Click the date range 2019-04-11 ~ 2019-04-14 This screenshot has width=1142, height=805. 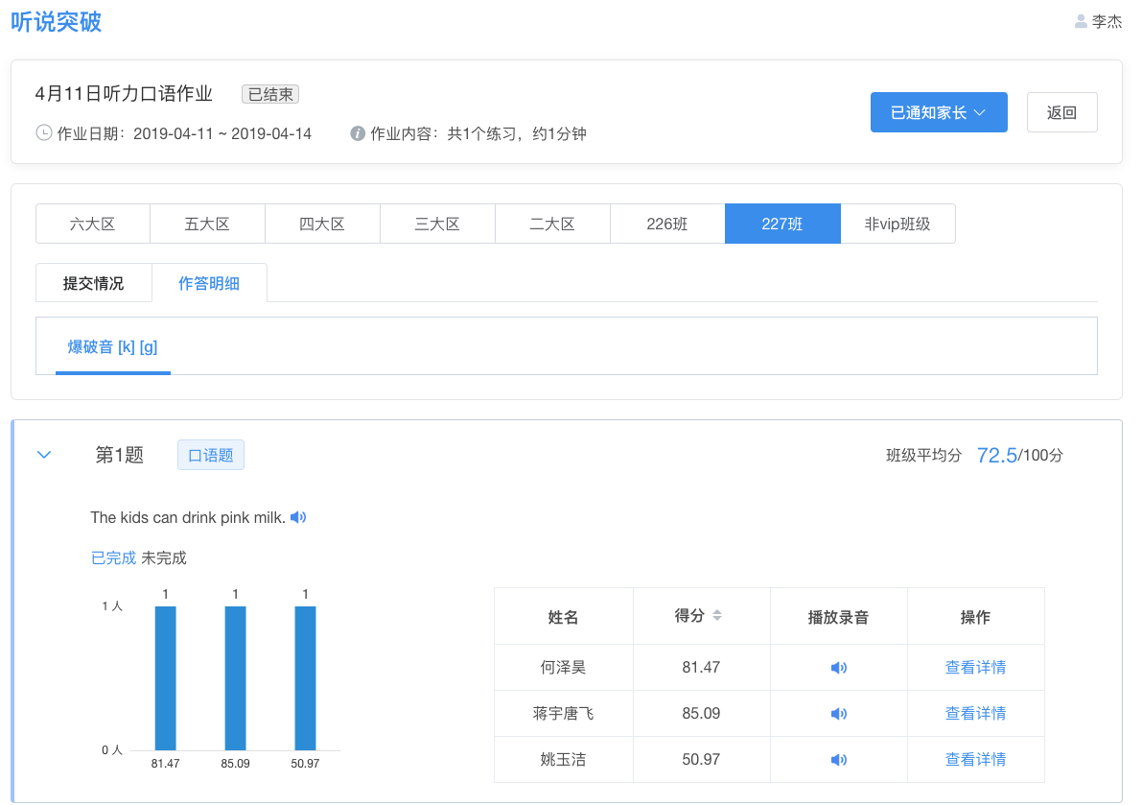222,134
